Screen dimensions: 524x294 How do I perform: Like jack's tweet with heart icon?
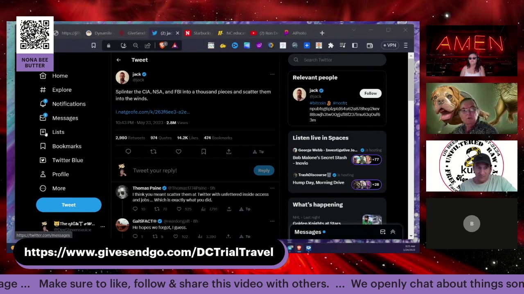tap(178, 151)
